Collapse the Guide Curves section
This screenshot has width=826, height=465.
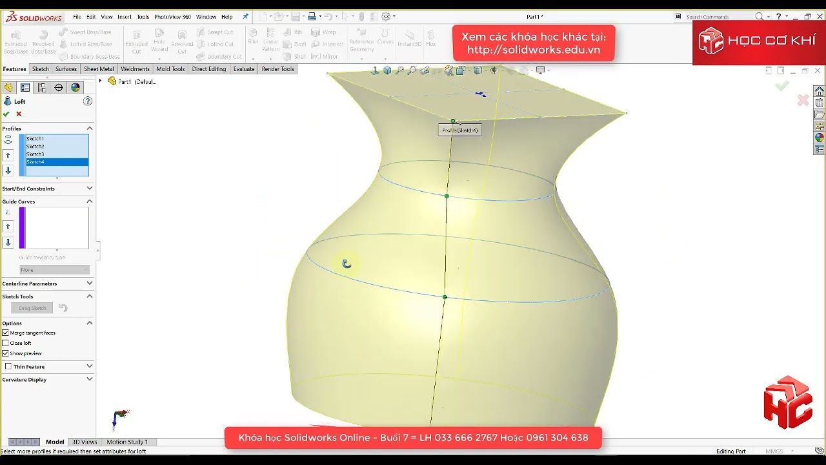(90, 201)
